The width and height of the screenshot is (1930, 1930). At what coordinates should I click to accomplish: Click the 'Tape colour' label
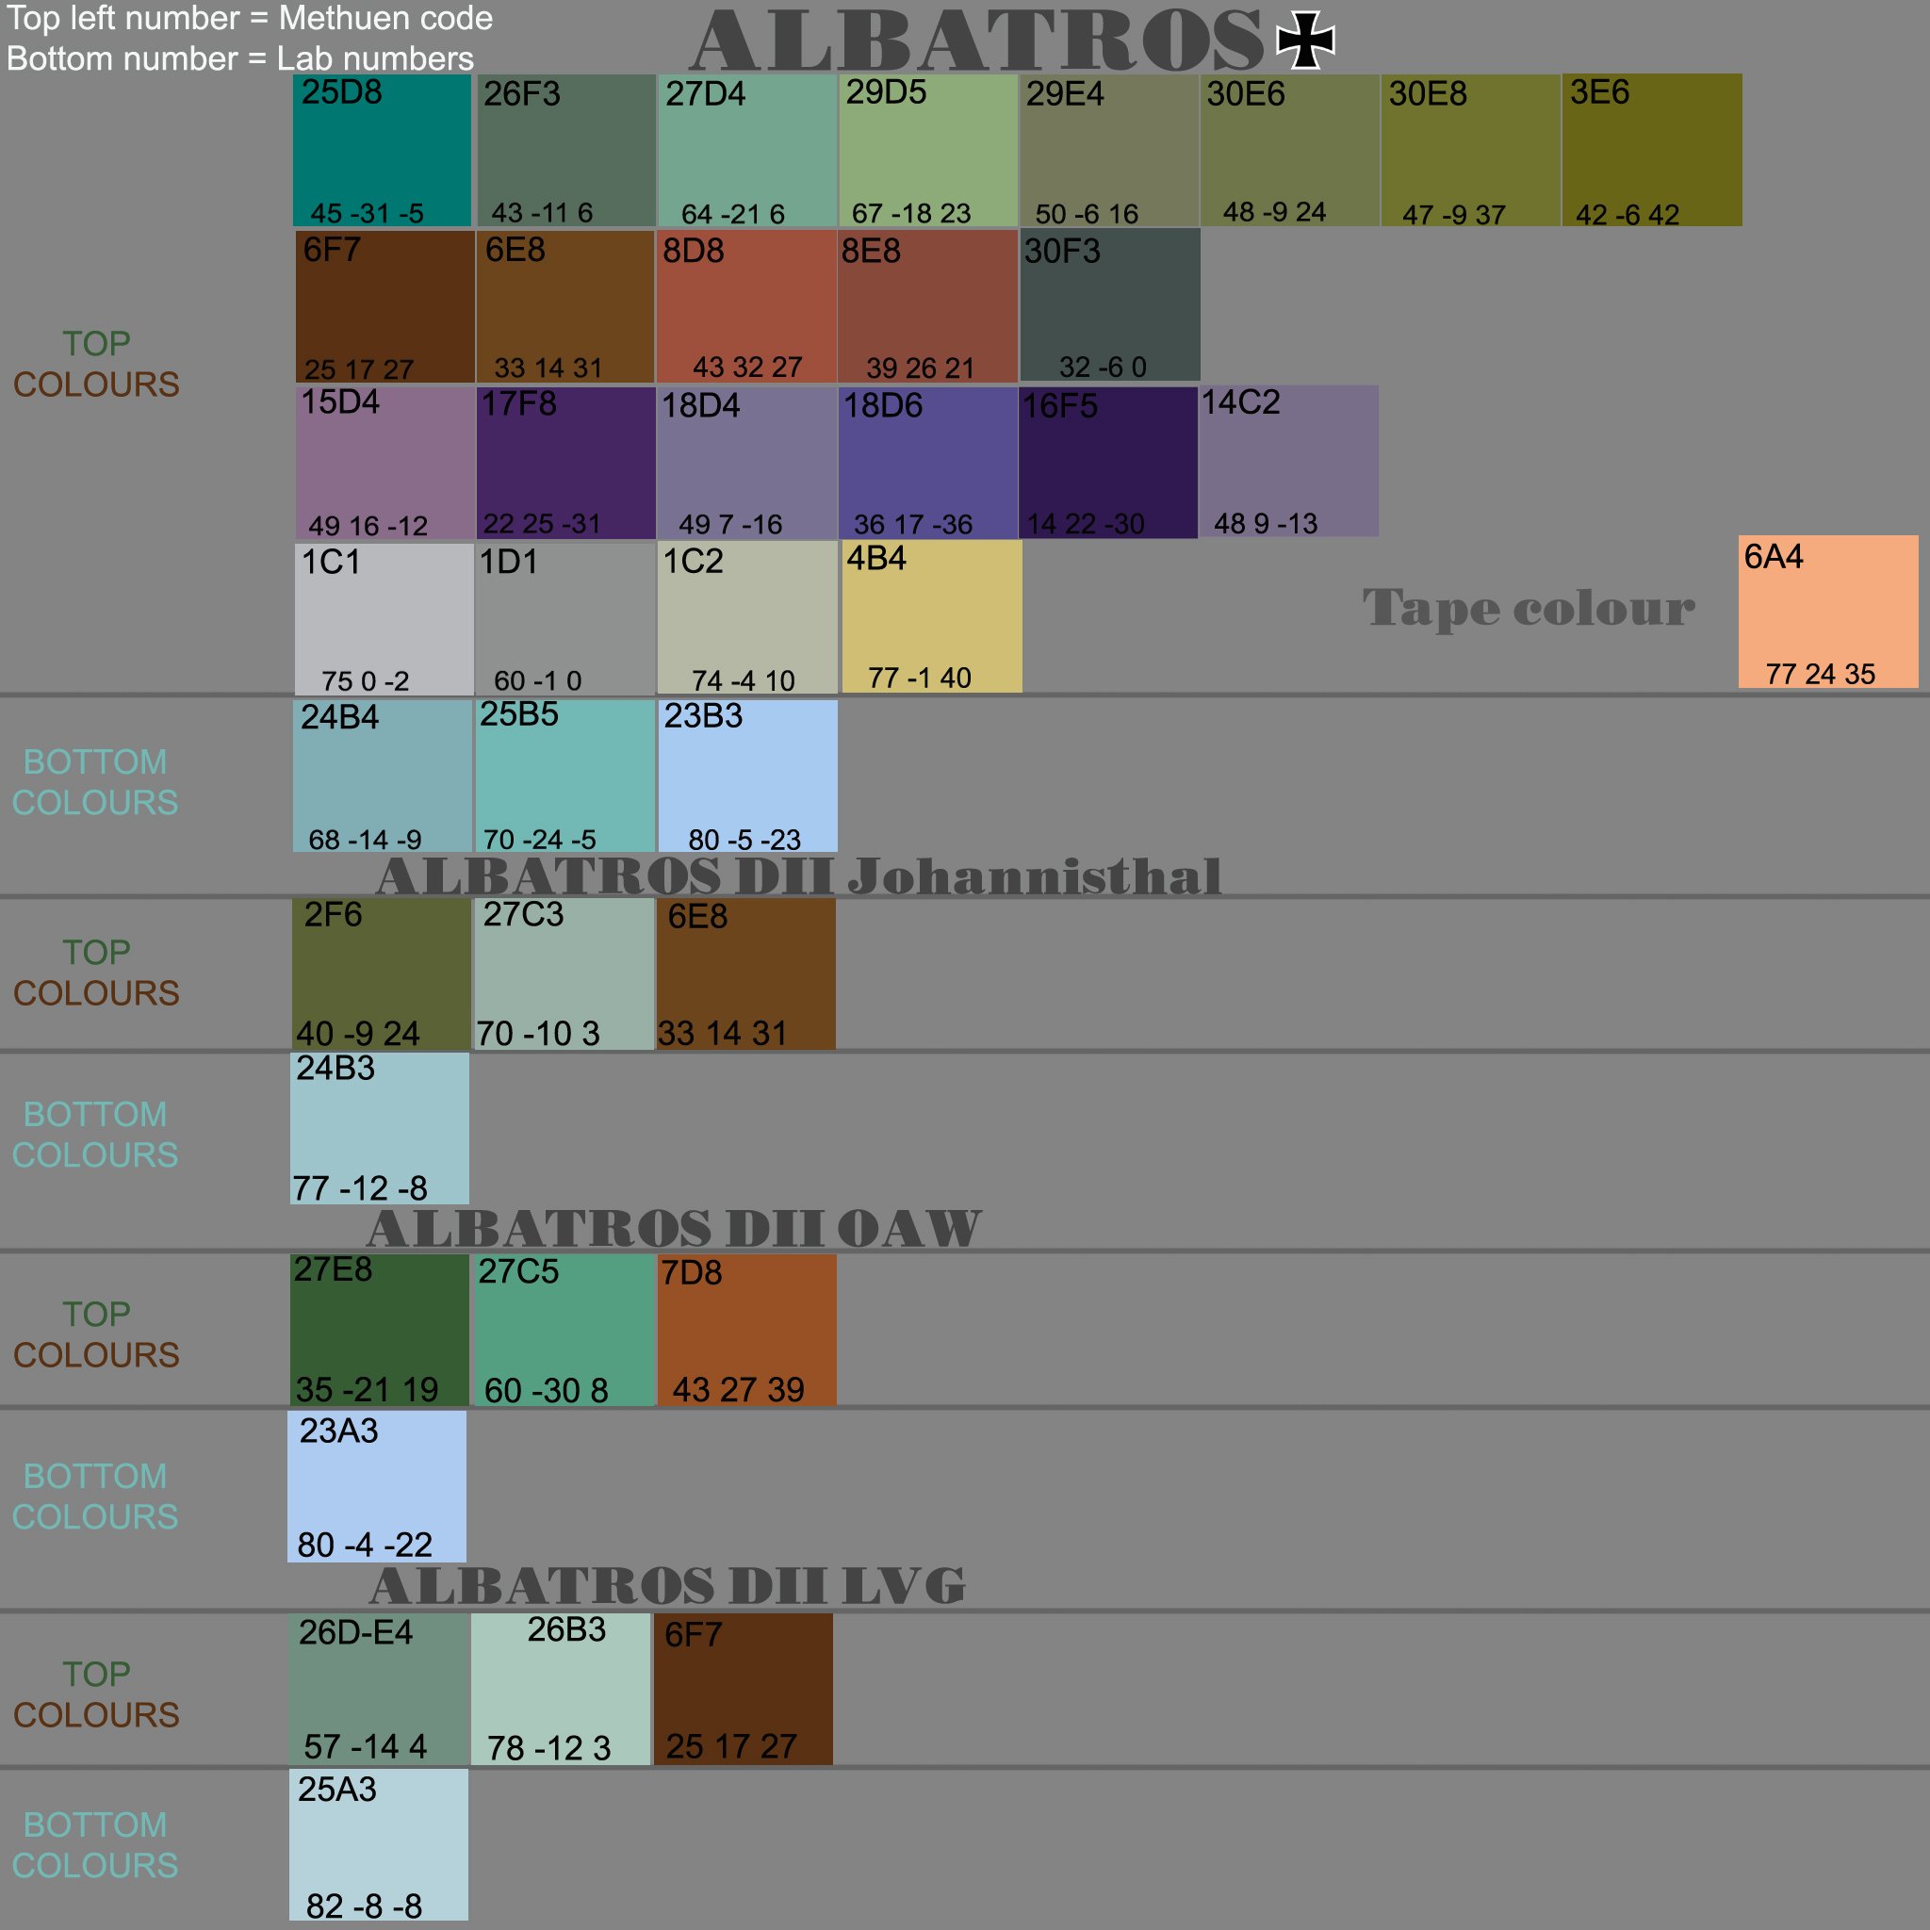coord(1529,608)
